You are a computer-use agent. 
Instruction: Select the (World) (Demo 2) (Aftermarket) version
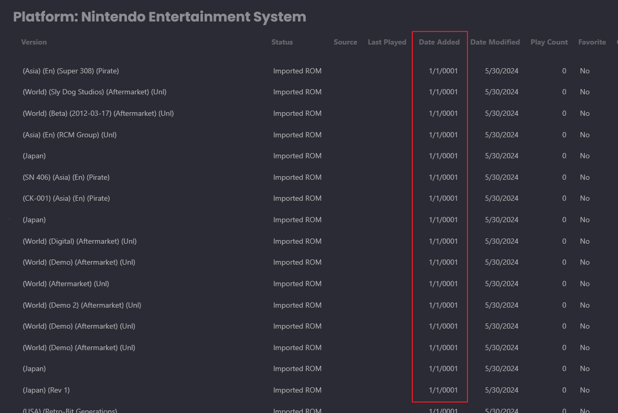coord(82,305)
